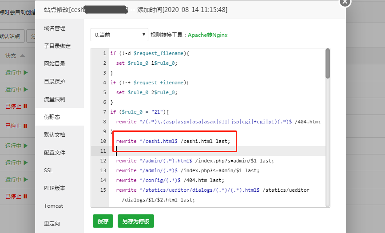Open the 重定向 tab
Image resolution: width=385 pixels, height=233 pixels.
click(52, 223)
